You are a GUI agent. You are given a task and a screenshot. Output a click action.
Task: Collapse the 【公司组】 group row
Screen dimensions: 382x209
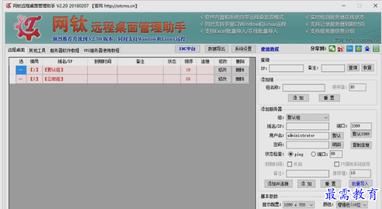coord(21,79)
